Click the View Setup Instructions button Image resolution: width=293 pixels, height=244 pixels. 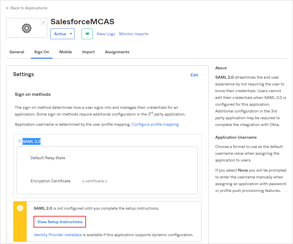[60, 222]
